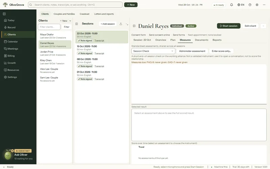Click the notifications bell icon
The height and width of the screenshot is (169, 270).
tap(232, 5)
